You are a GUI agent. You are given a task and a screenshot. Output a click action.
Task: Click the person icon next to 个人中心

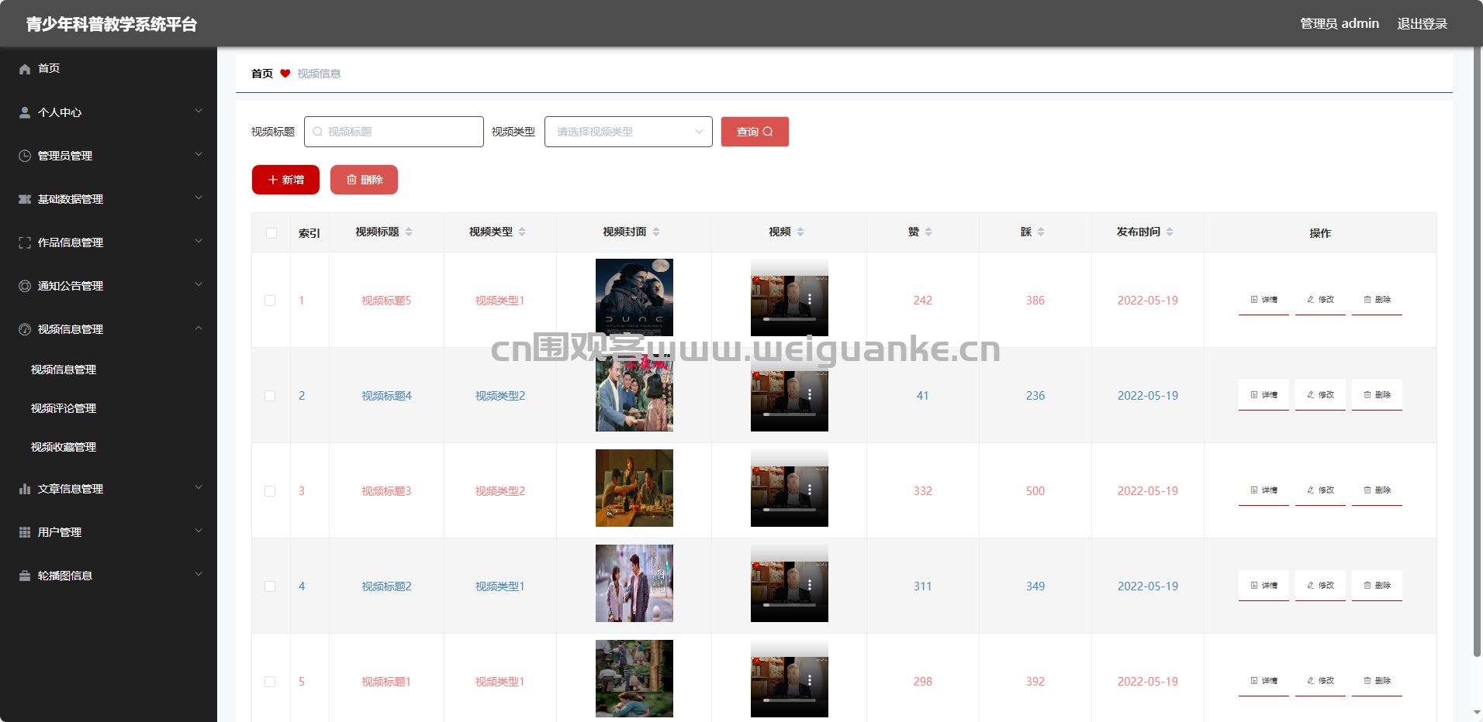25,112
